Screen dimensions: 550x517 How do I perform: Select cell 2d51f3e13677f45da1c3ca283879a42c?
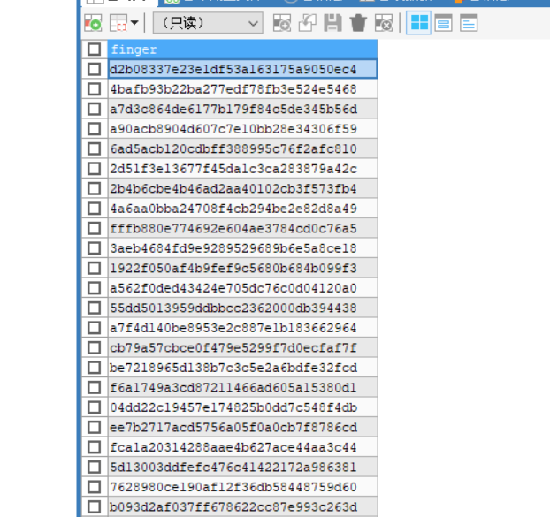coord(243,169)
